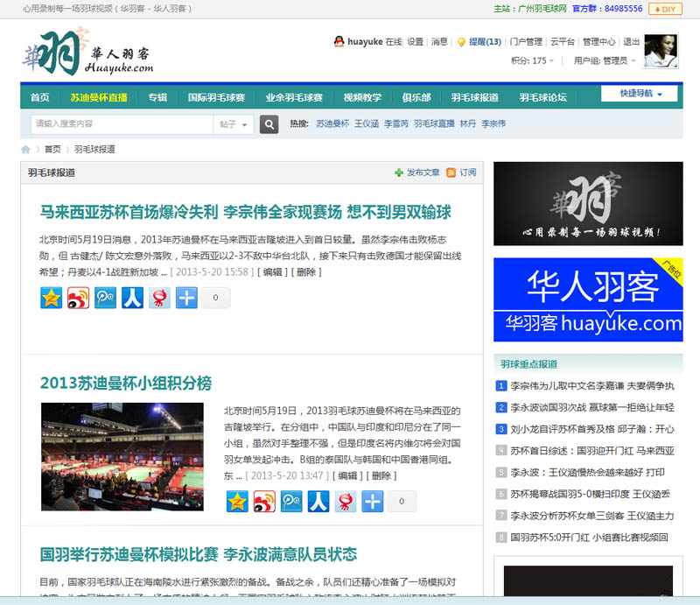Click 删除 on the first article
Image resolution: width=700 pixels, height=605 pixels.
[306, 272]
